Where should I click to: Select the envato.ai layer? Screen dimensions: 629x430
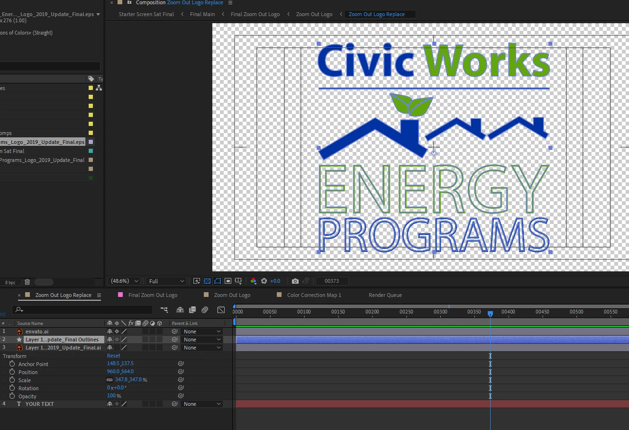[x=37, y=331]
